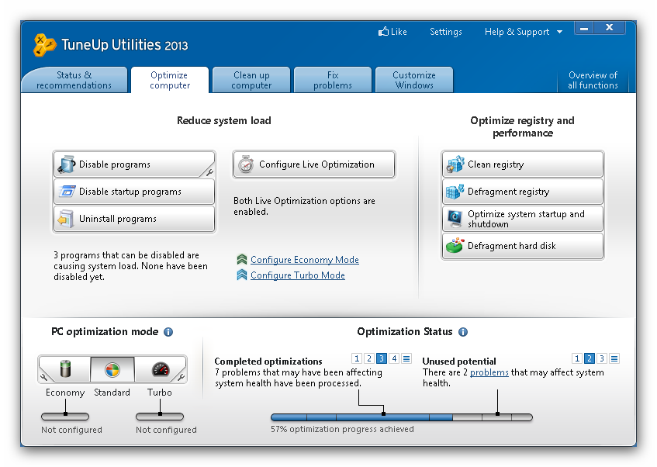Screen dimensions: 657x467
Task: Click the optimization progress bar
Action: [x=401, y=417]
